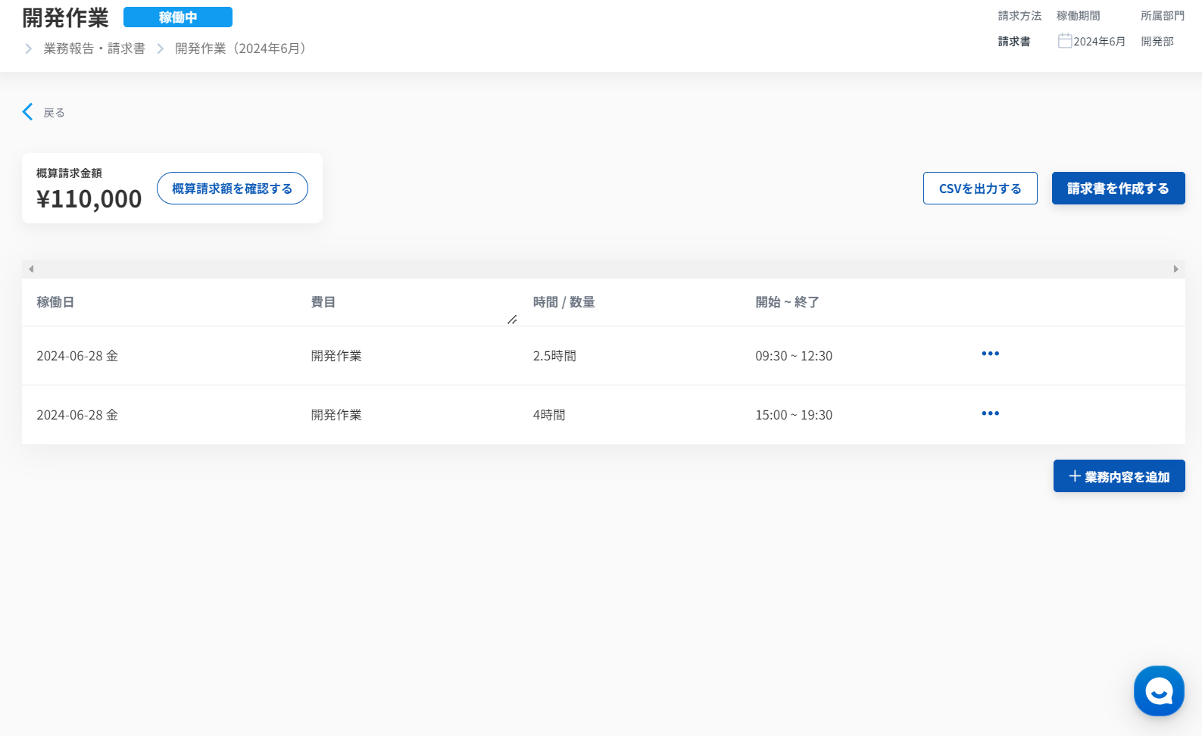The width and height of the screenshot is (1202, 736).
Task: Click the 2.5時間 cell in first row
Action: (x=554, y=356)
